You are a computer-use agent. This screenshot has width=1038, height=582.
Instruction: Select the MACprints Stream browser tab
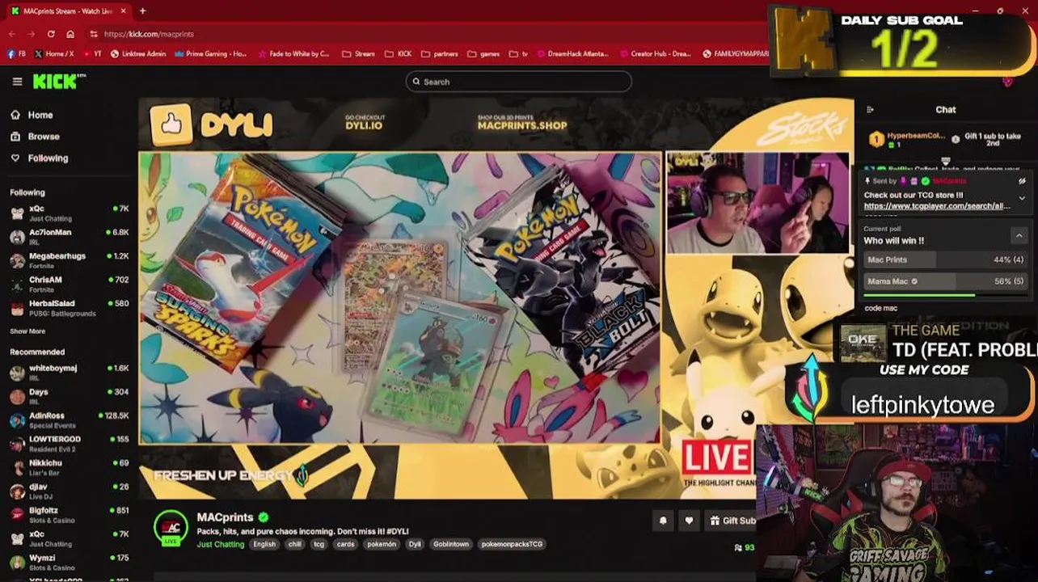69,11
